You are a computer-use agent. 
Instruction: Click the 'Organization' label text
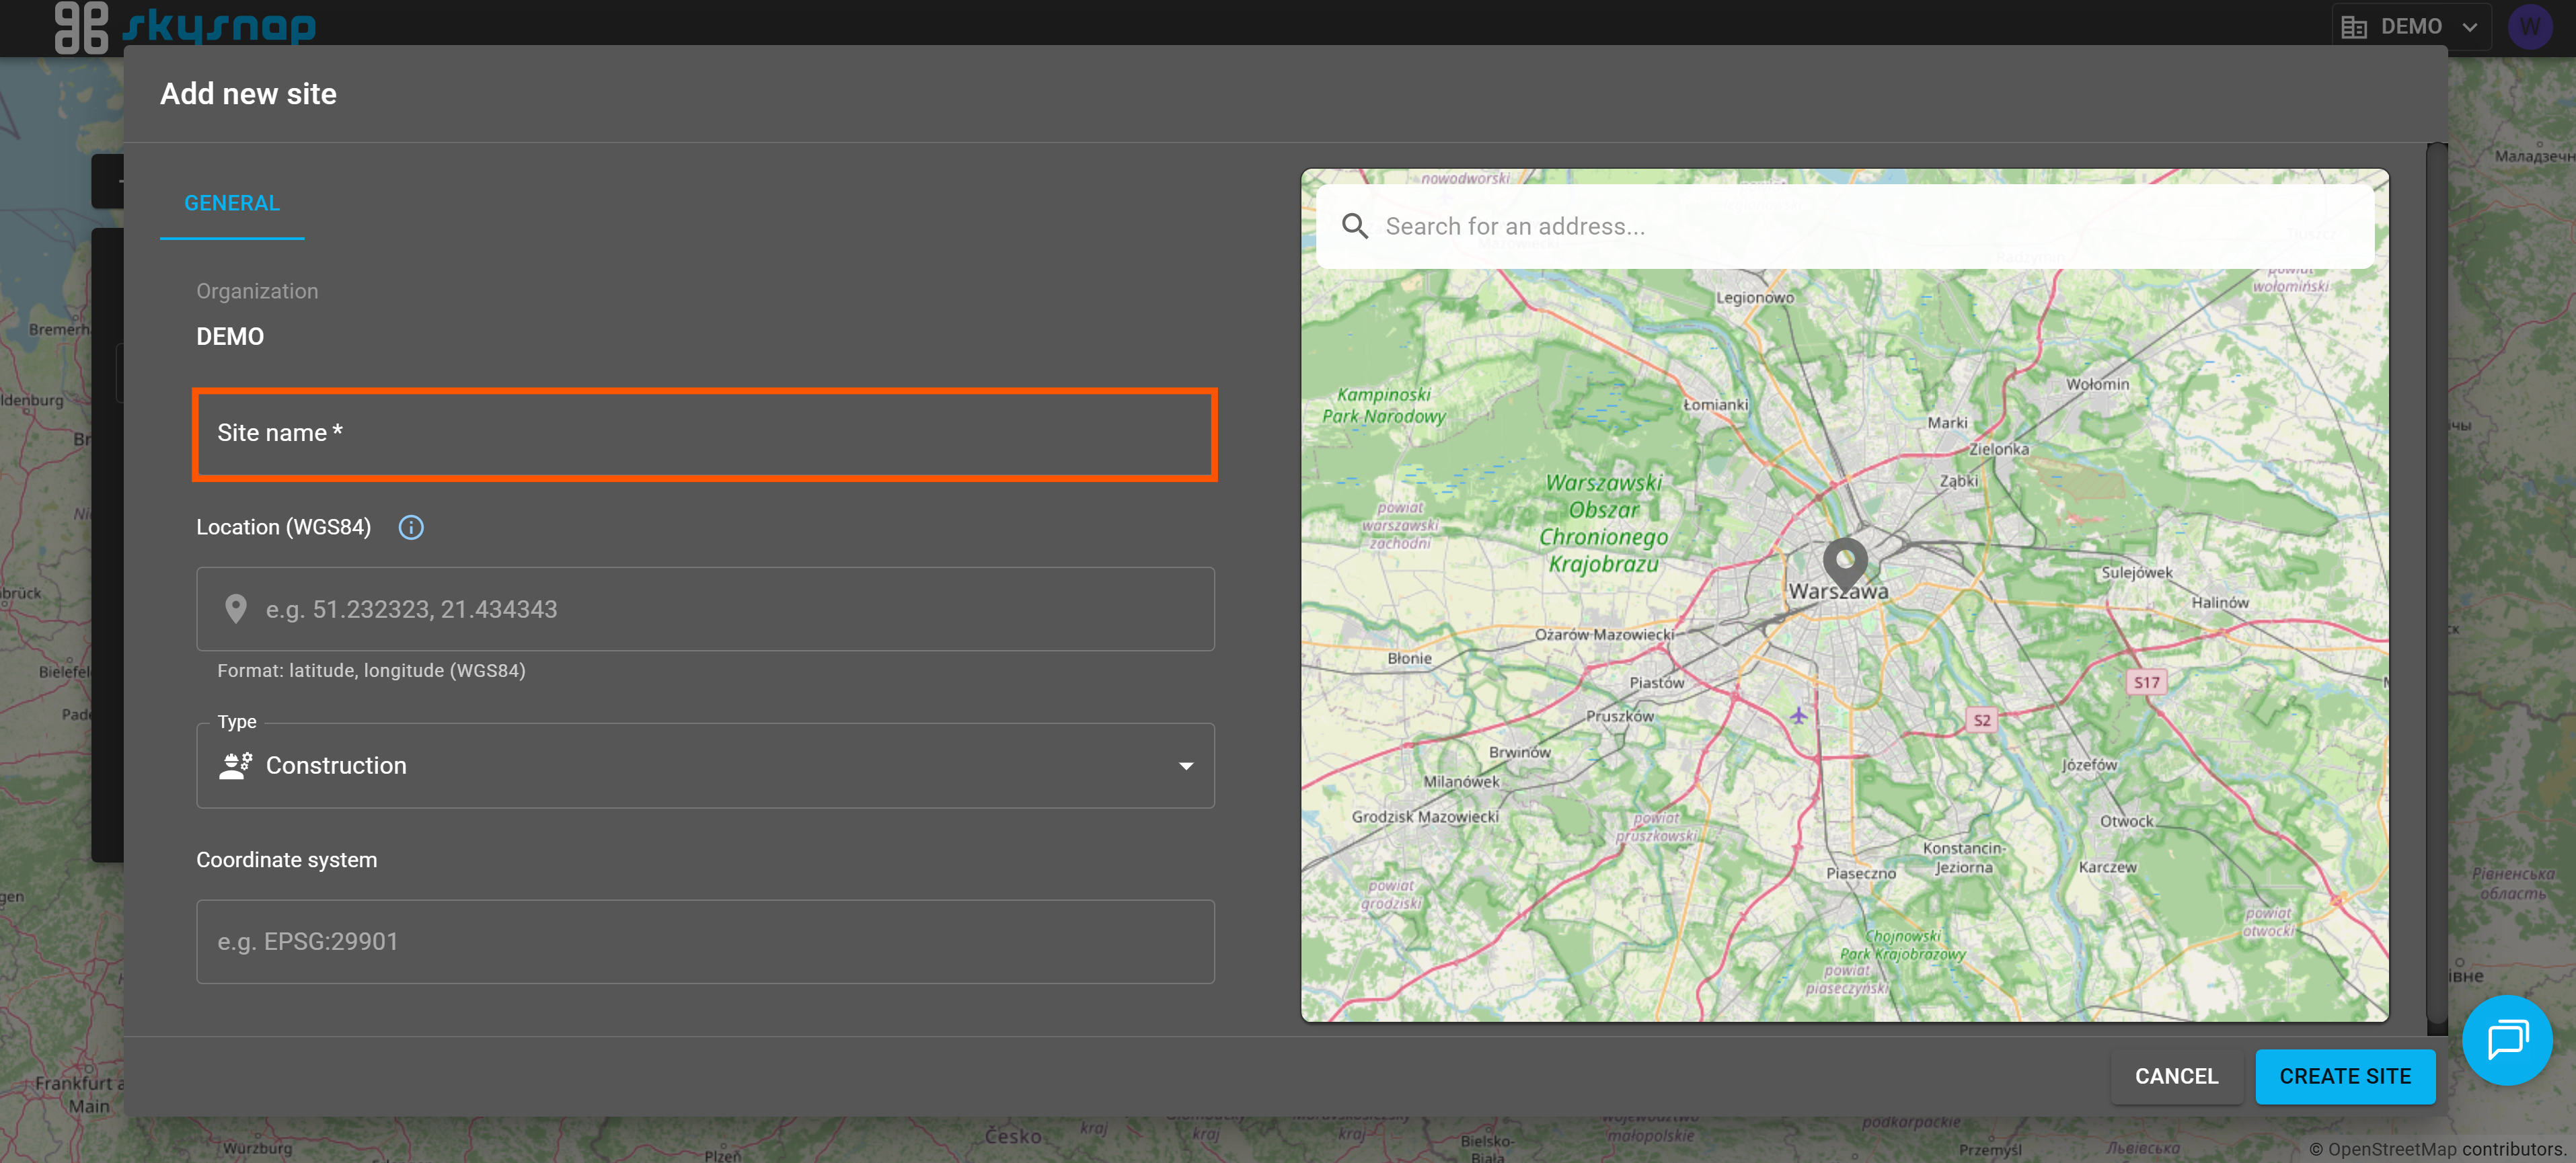[257, 292]
